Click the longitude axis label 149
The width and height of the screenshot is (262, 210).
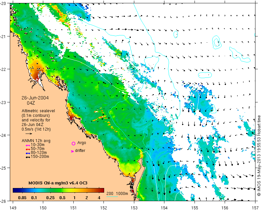click(x=13, y=208)
